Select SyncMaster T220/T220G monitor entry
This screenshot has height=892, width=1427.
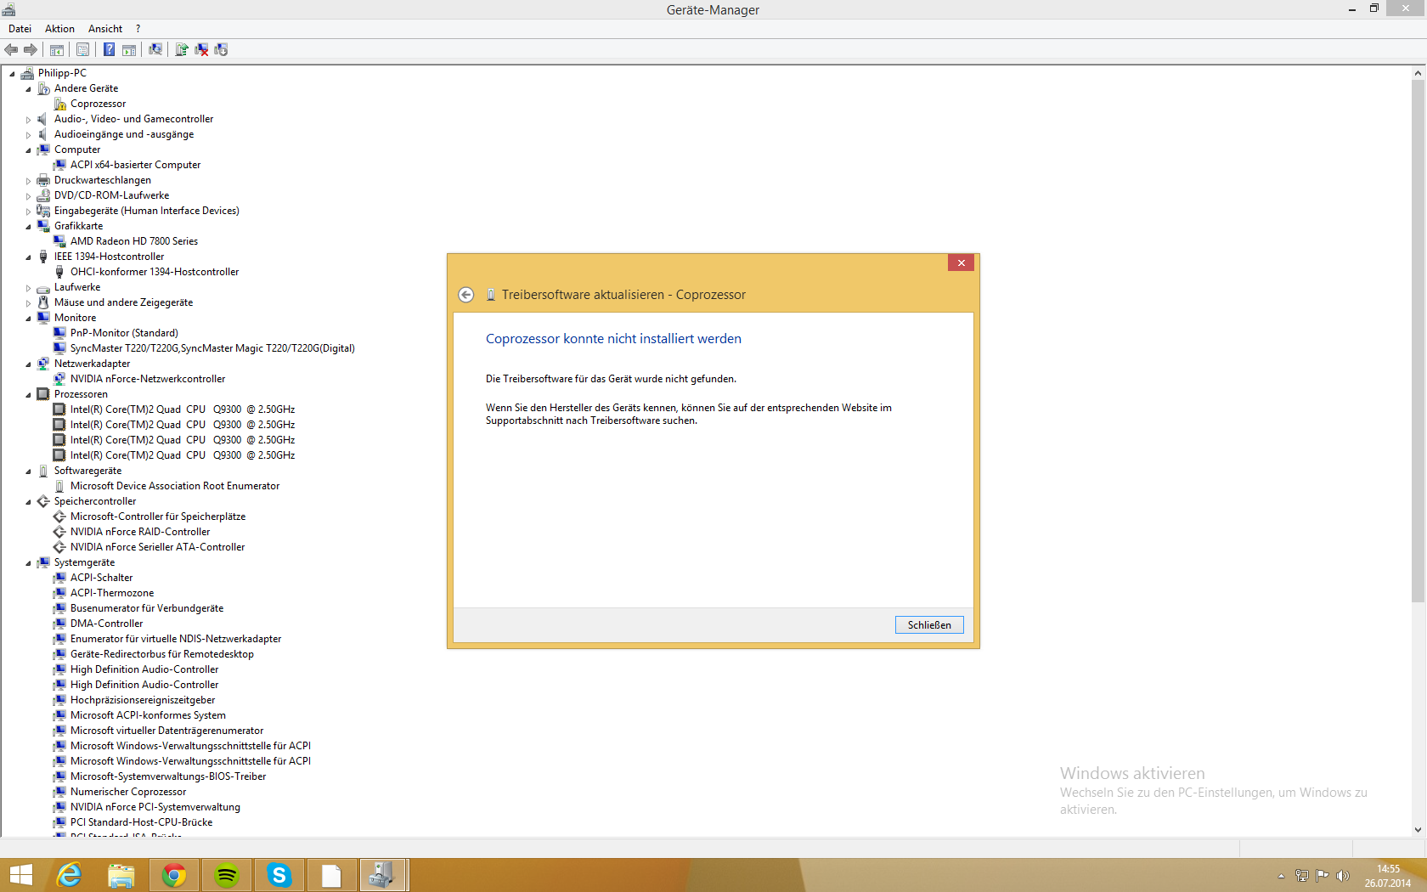pos(212,348)
